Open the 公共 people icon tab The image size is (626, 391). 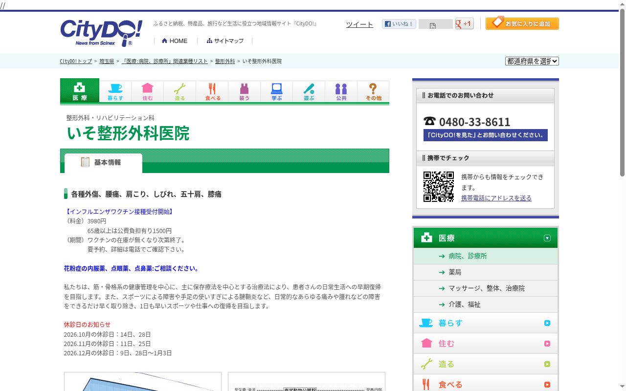tap(341, 91)
